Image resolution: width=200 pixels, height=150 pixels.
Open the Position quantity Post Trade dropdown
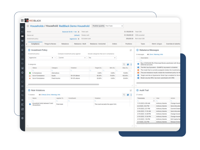click(x=114, y=26)
